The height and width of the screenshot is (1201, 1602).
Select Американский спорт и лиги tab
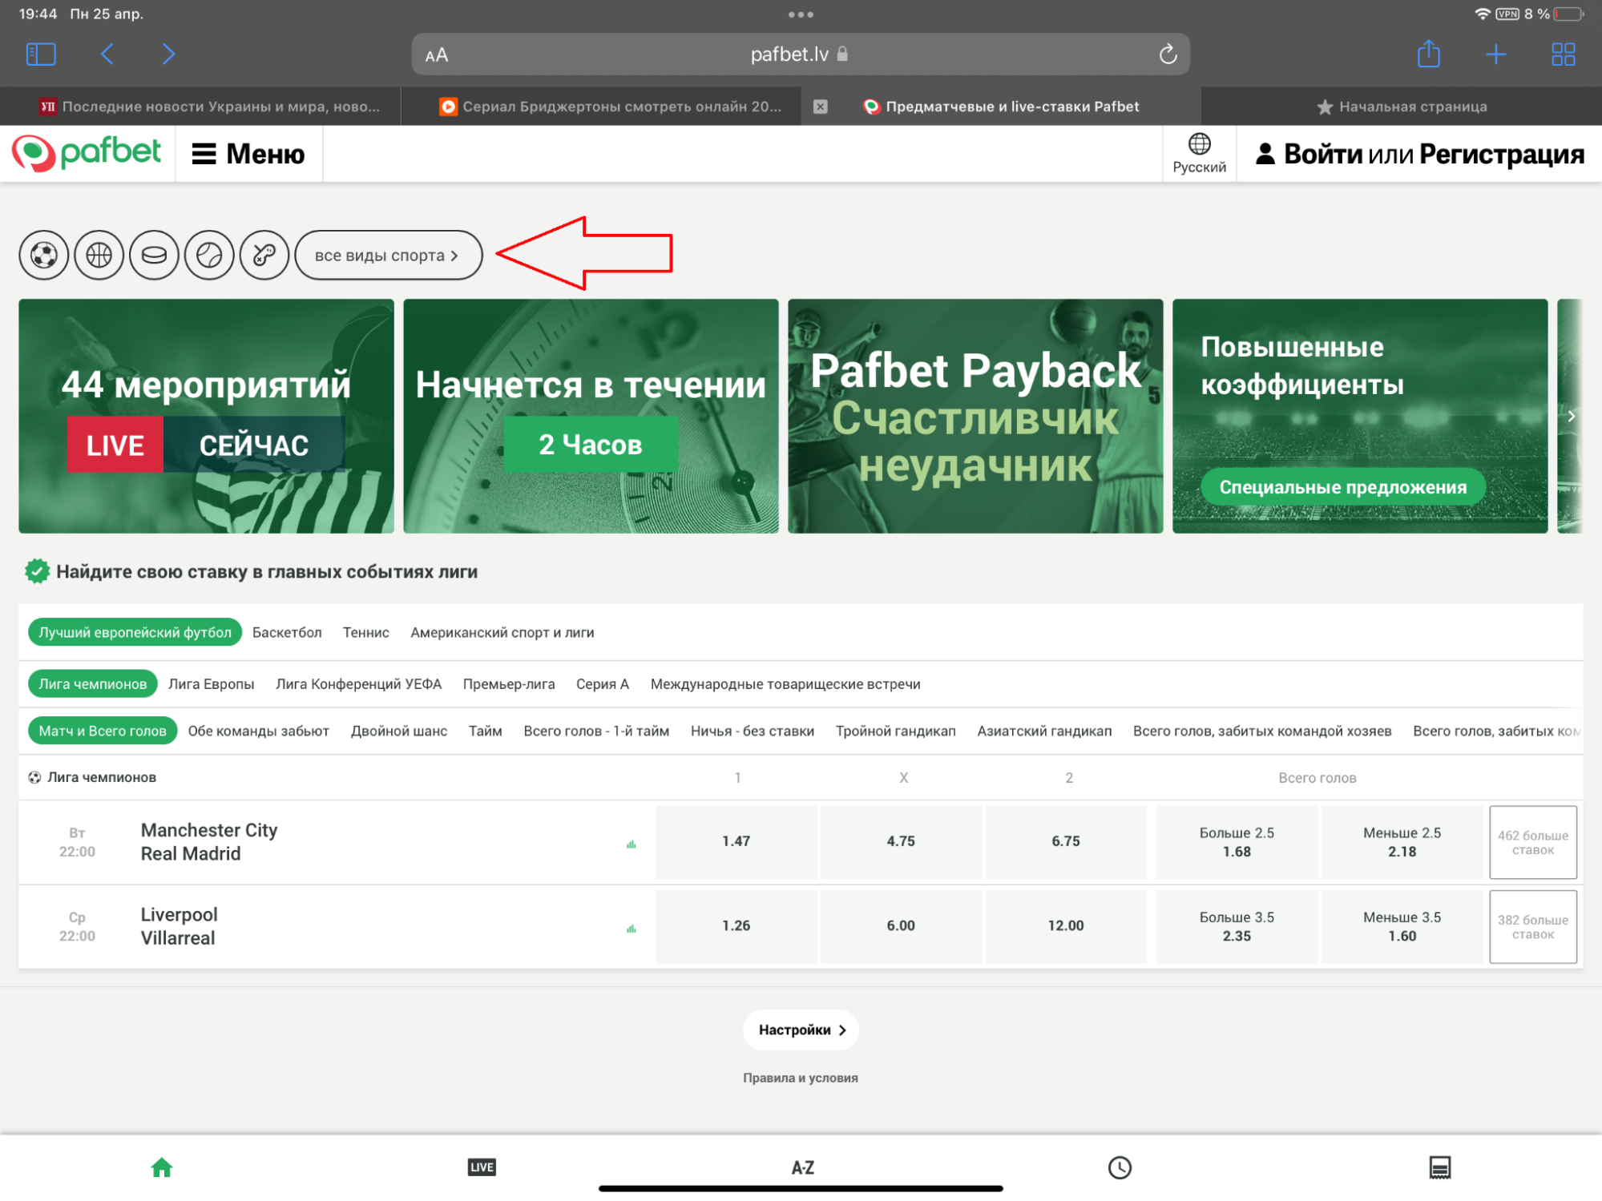502,632
